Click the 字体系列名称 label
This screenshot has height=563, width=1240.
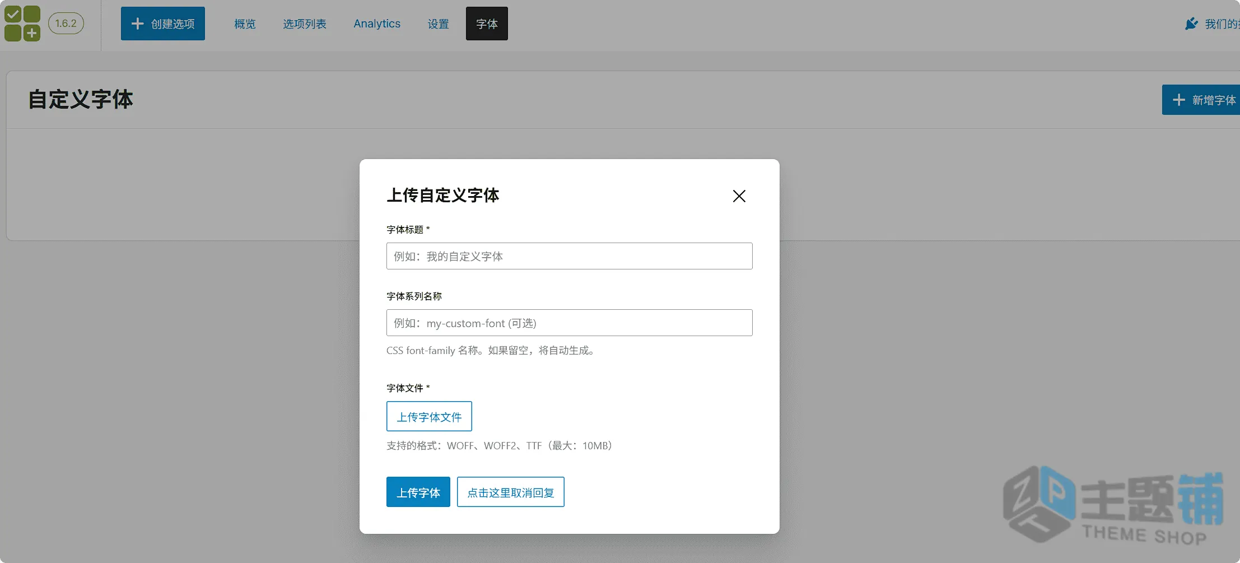tap(414, 296)
